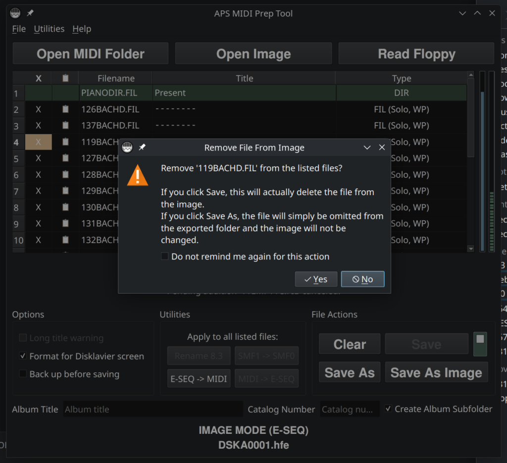The width and height of the screenshot is (507, 463).
Task: Click No to cancel file removal
Action: pyautogui.click(x=362, y=279)
